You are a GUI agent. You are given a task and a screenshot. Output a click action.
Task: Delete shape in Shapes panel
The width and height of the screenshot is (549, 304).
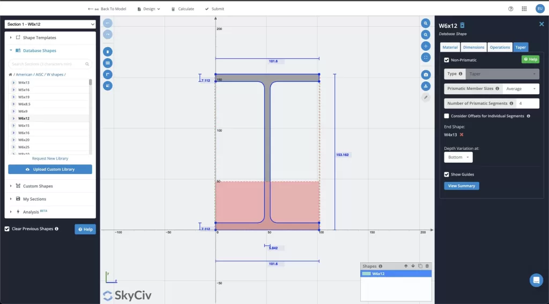[x=427, y=266]
